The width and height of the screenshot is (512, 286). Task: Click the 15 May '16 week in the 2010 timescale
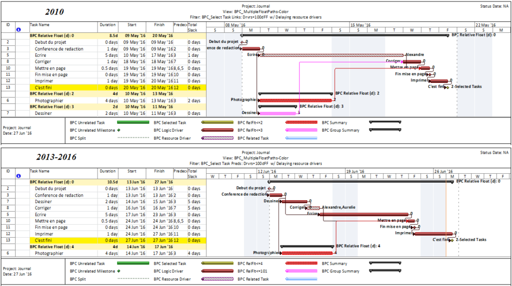pos(361,24)
